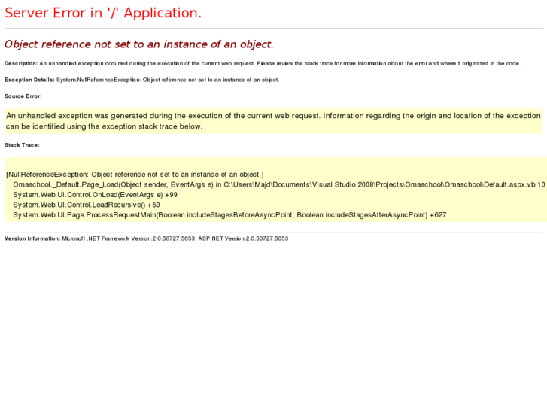
Task: Click the 'Microsoft .NET Framework Version:2.0.50727.5653' text
Action: pos(129,238)
